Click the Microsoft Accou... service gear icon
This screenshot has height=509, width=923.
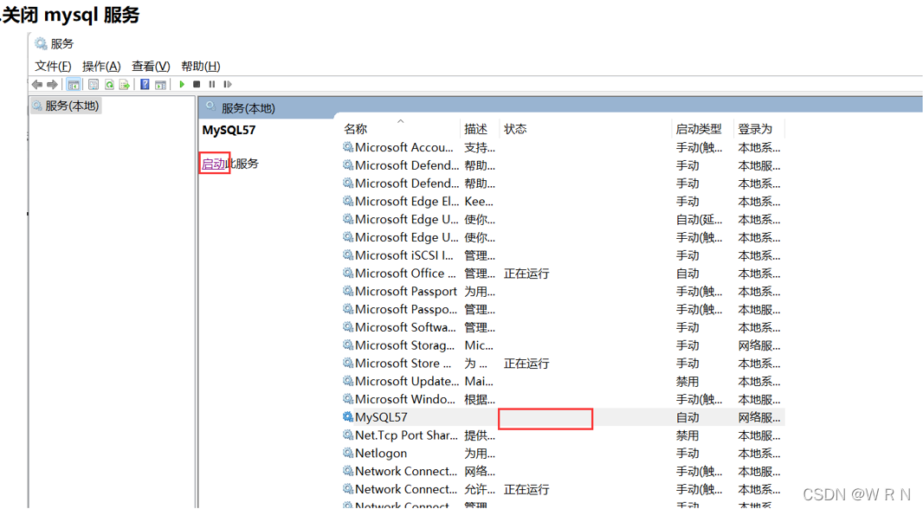[348, 147]
